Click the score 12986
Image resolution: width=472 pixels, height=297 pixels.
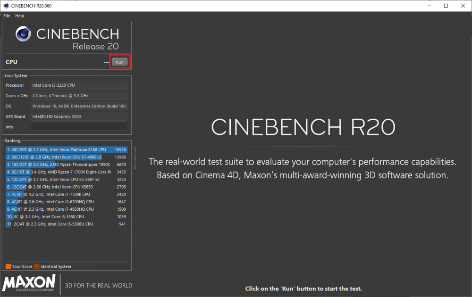tap(120, 157)
